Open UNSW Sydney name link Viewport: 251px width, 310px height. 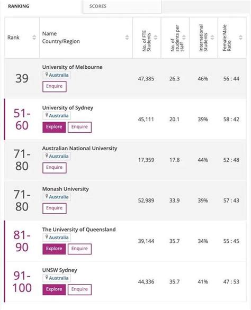coord(60,270)
